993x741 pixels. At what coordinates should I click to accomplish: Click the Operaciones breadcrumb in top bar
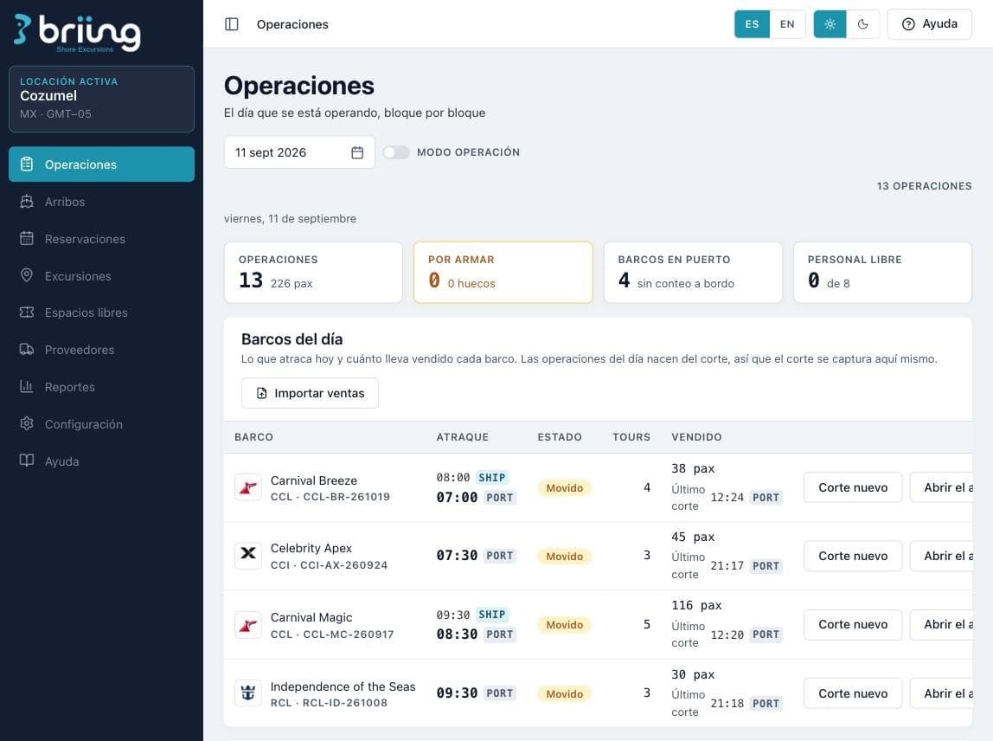point(292,24)
